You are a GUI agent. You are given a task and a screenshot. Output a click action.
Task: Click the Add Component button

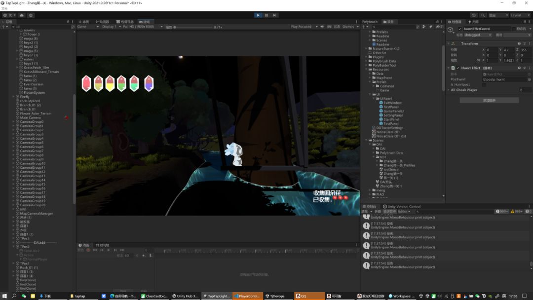coord(489,100)
